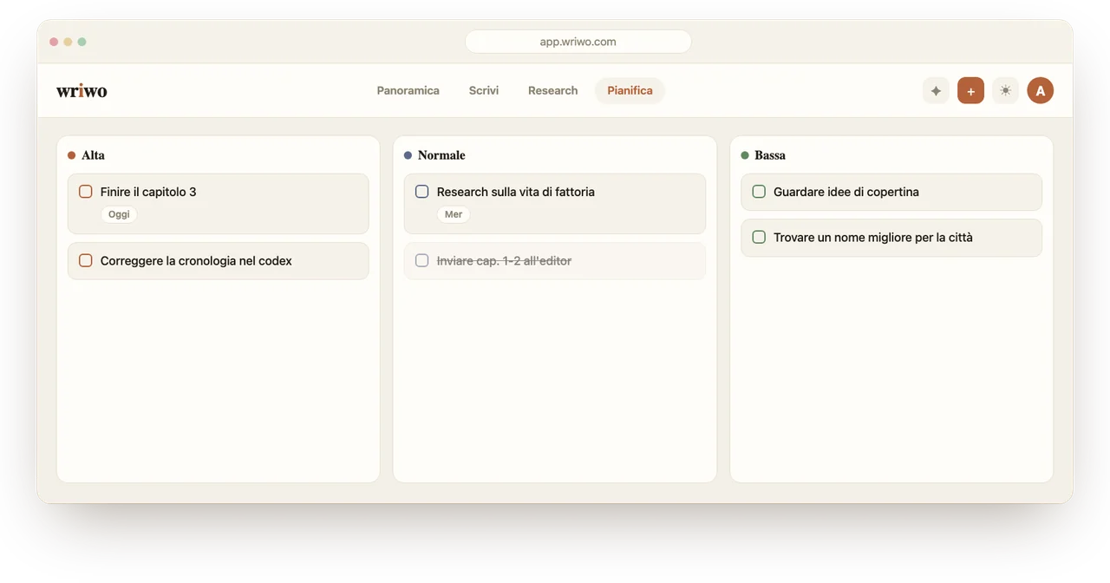The width and height of the screenshot is (1110, 583).
Task: Select the Pianifica tab
Action: (x=630, y=90)
